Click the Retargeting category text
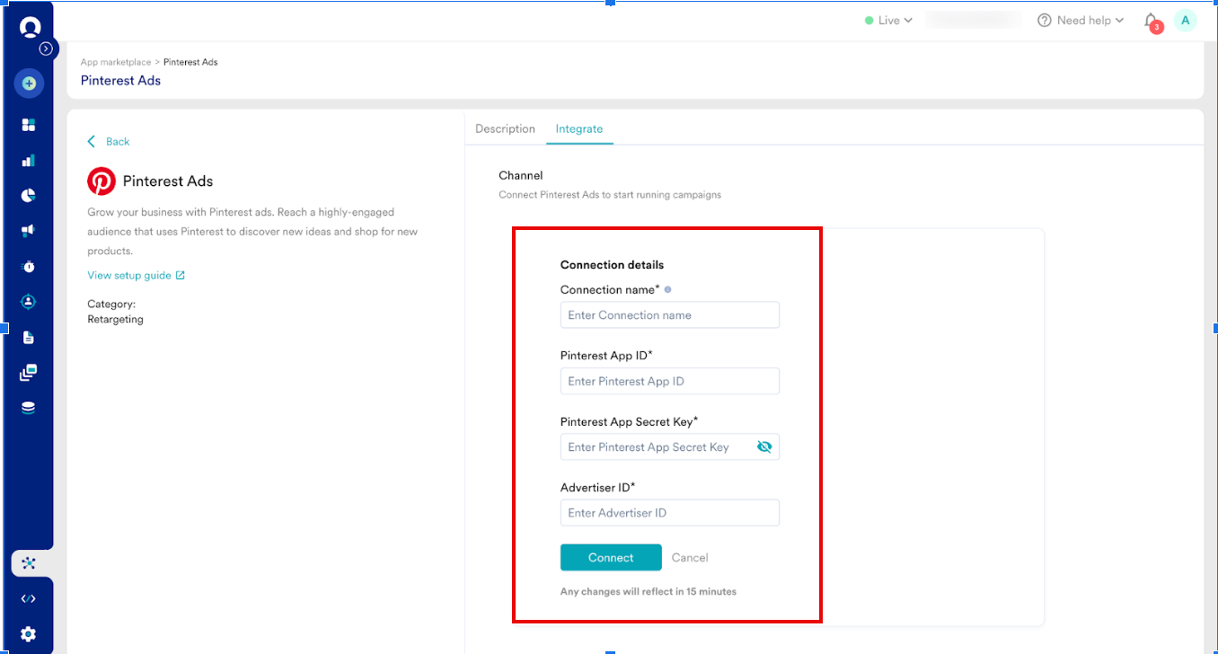 pos(115,319)
